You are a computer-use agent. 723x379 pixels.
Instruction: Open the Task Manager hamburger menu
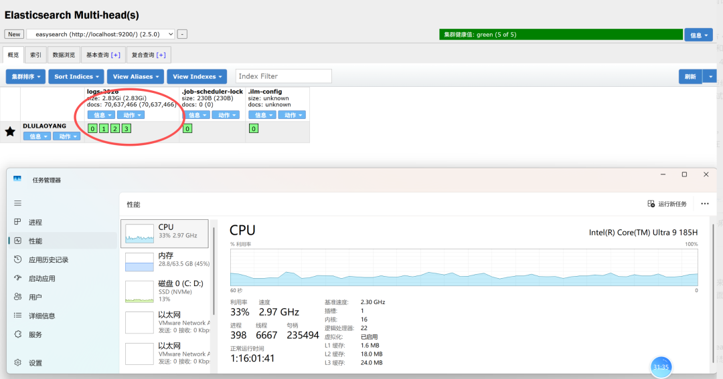tap(17, 203)
